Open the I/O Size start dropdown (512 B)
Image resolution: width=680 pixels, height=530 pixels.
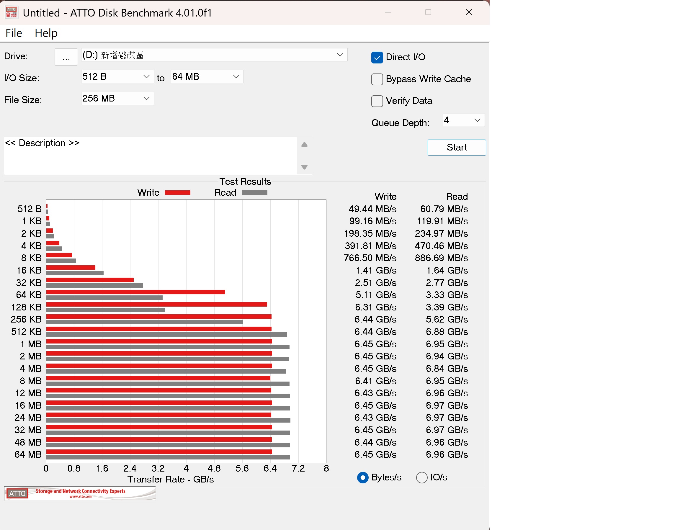[117, 77]
